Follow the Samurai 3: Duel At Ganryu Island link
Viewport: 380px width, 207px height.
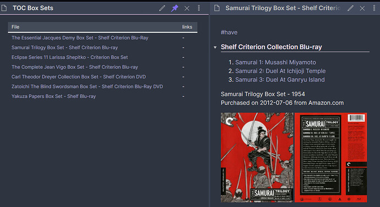(x=280, y=80)
